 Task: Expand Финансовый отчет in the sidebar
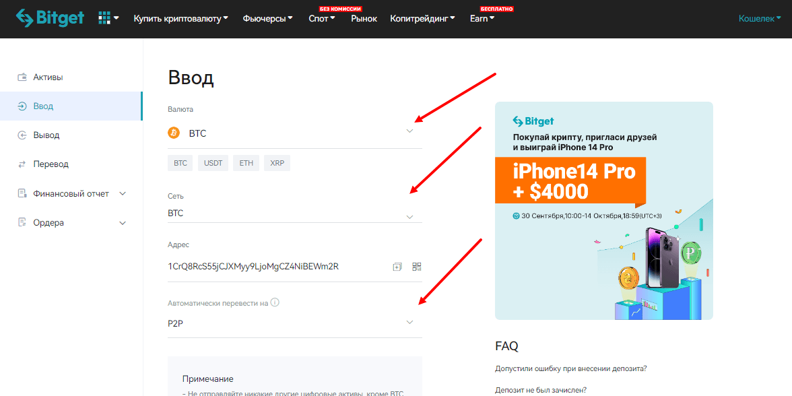[123, 193]
